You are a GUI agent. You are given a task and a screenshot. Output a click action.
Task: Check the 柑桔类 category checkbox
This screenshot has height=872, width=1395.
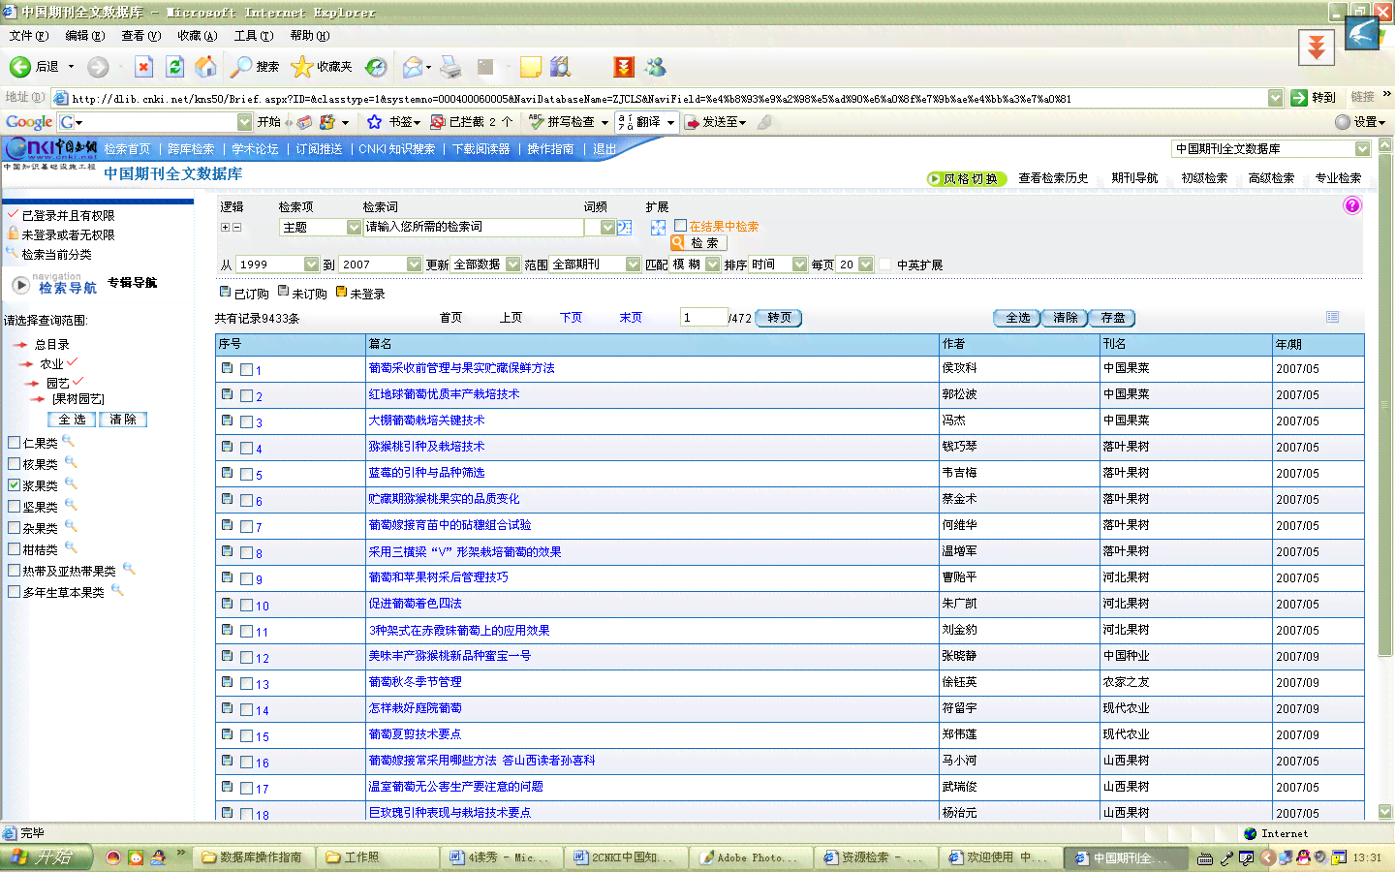tap(15, 549)
